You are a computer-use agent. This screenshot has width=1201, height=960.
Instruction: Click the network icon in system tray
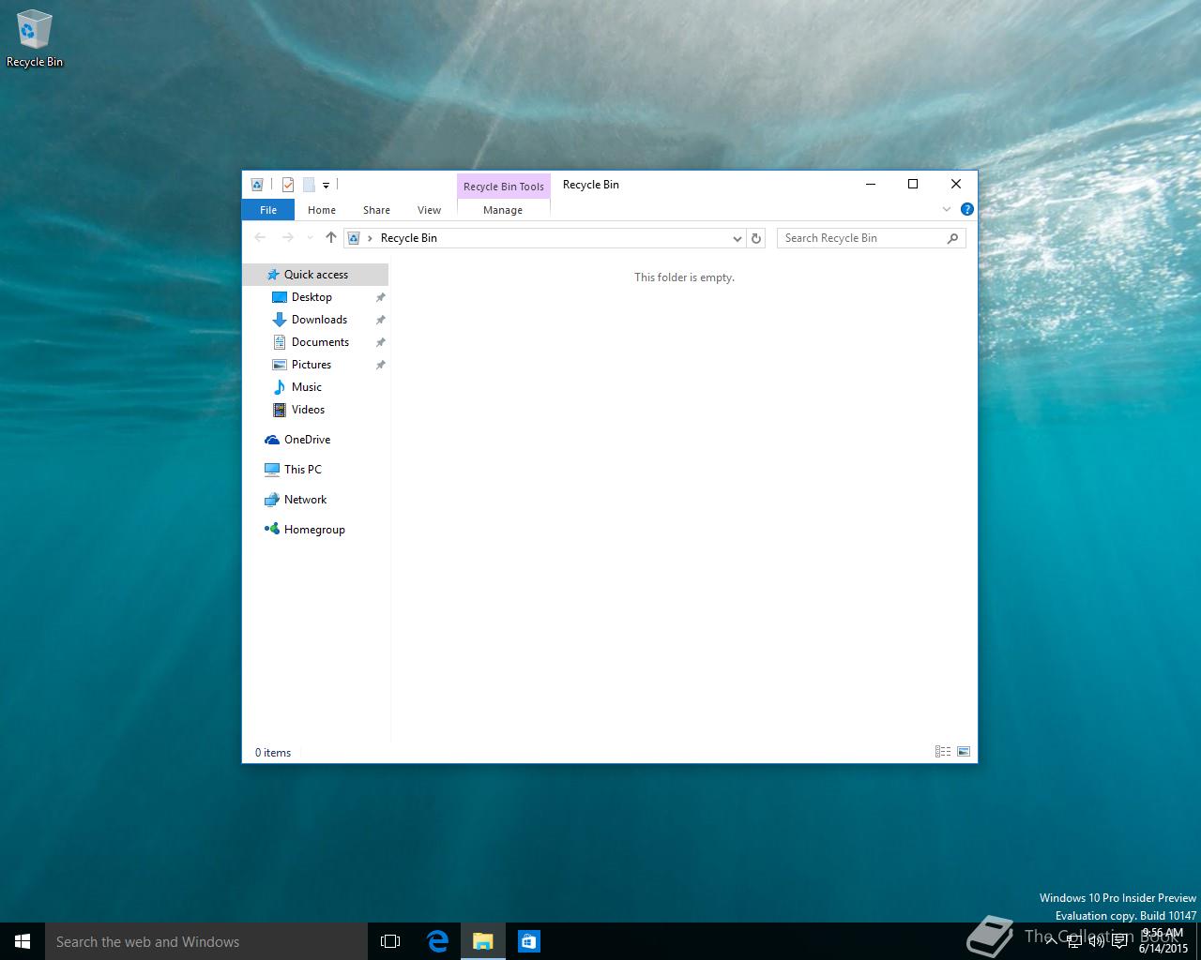1074,940
